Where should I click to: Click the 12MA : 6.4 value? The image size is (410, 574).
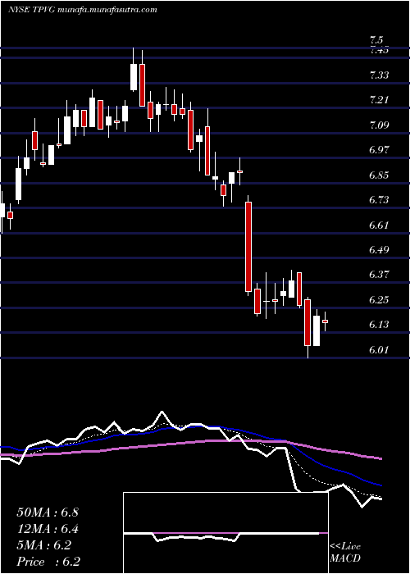pos(48,529)
